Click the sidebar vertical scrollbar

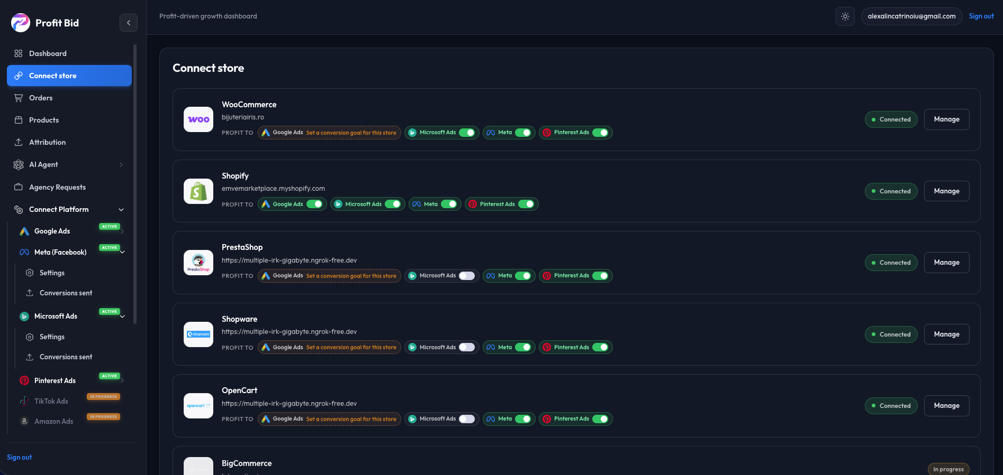tap(135, 184)
